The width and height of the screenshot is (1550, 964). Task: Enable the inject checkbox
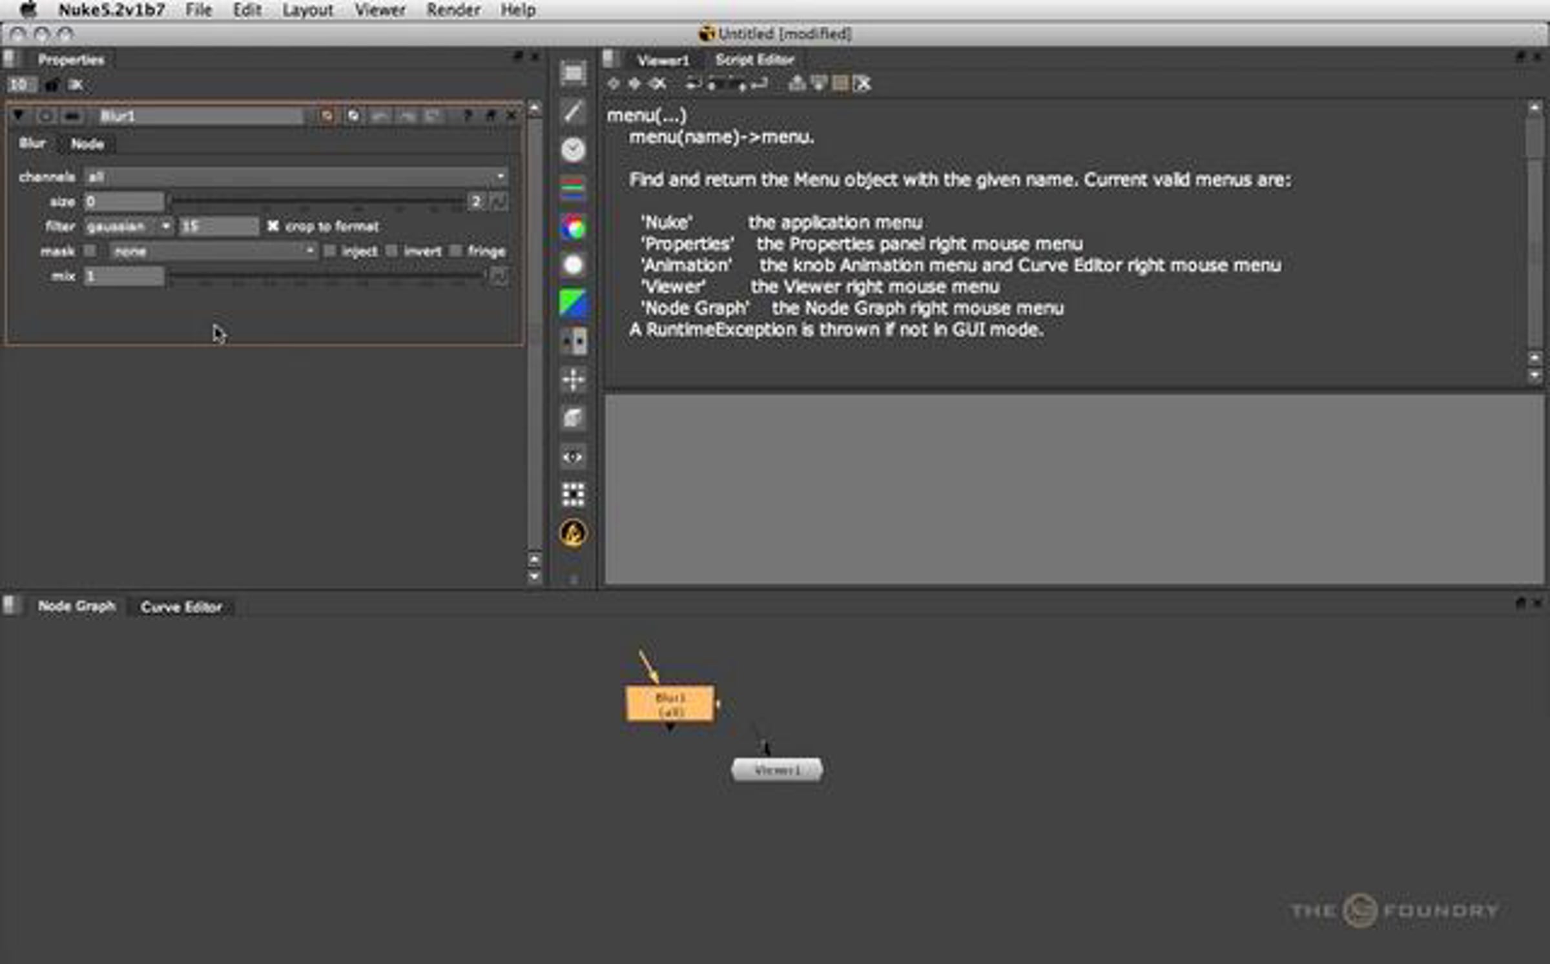pos(330,251)
